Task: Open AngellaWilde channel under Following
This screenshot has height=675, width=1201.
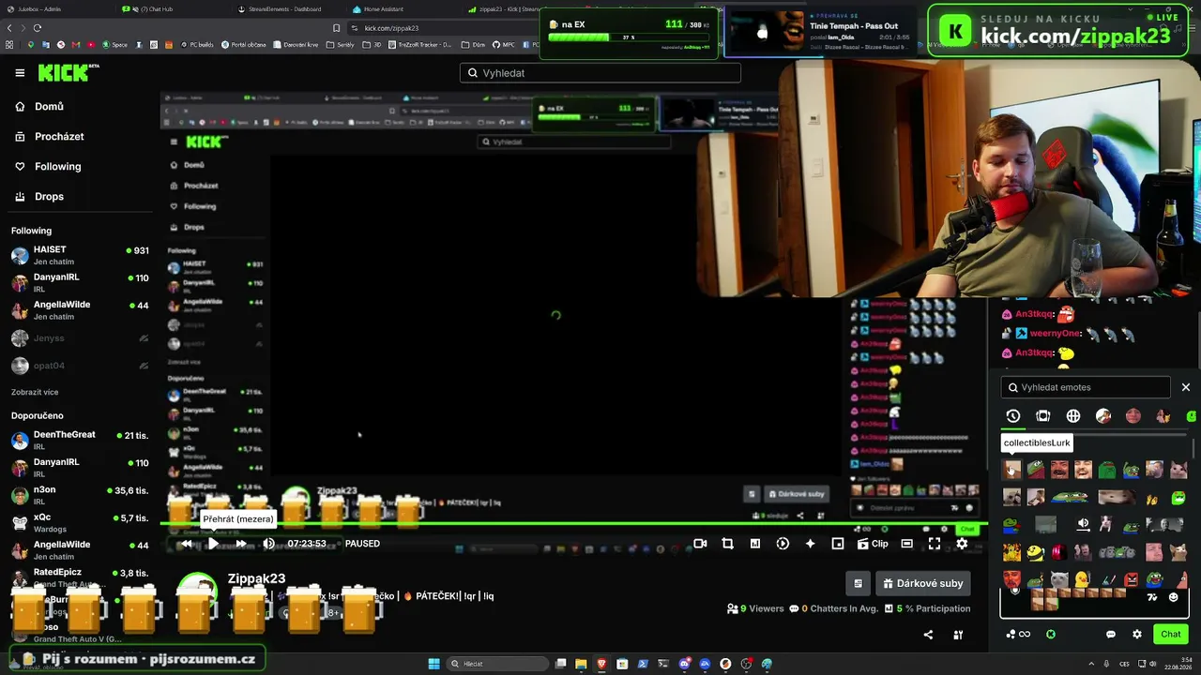Action: click(x=80, y=310)
